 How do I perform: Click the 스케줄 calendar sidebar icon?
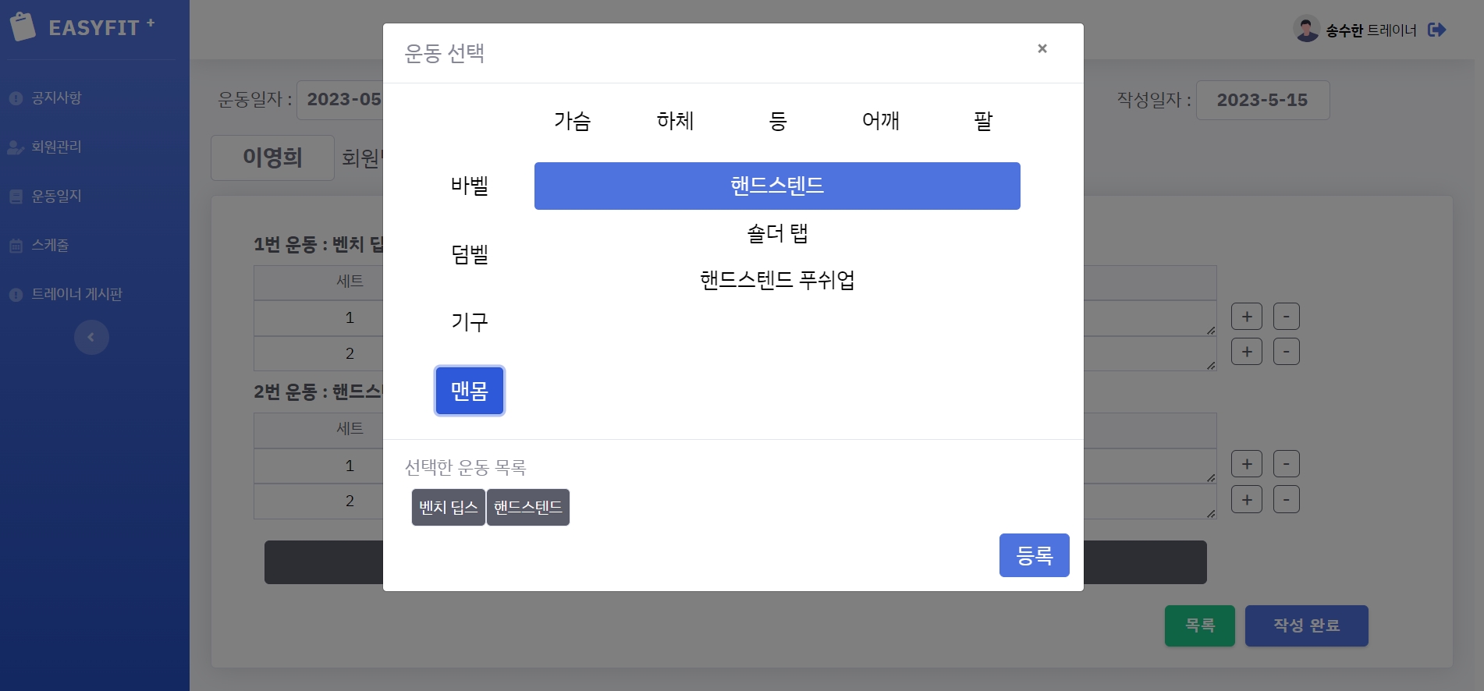[16, 246]
